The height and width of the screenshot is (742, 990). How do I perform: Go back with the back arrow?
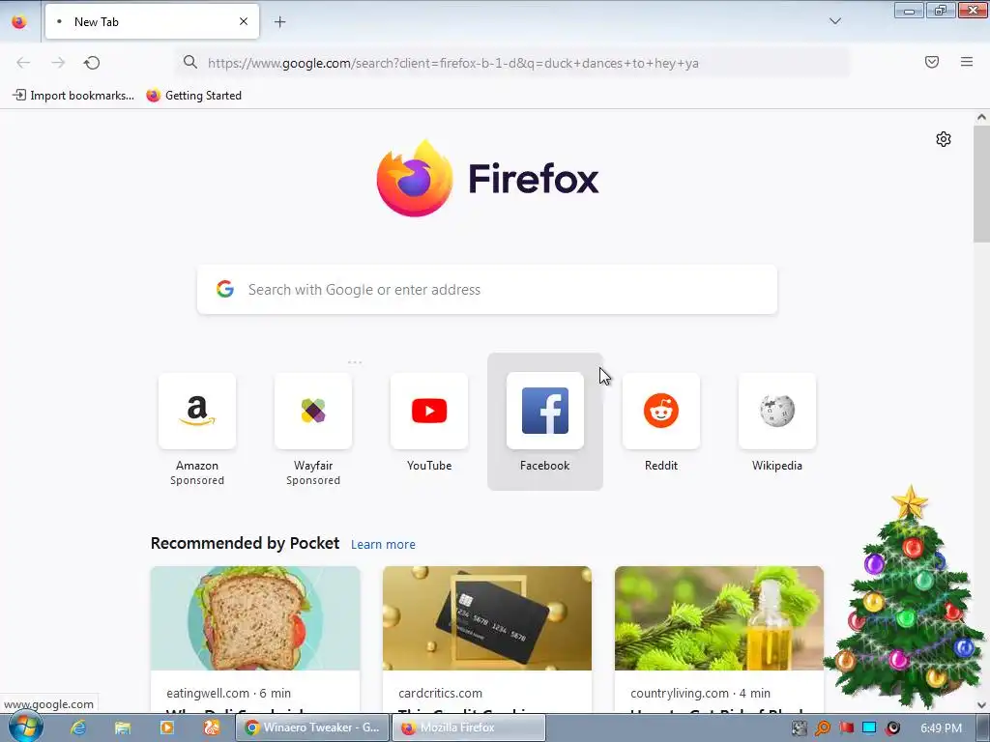23,63
